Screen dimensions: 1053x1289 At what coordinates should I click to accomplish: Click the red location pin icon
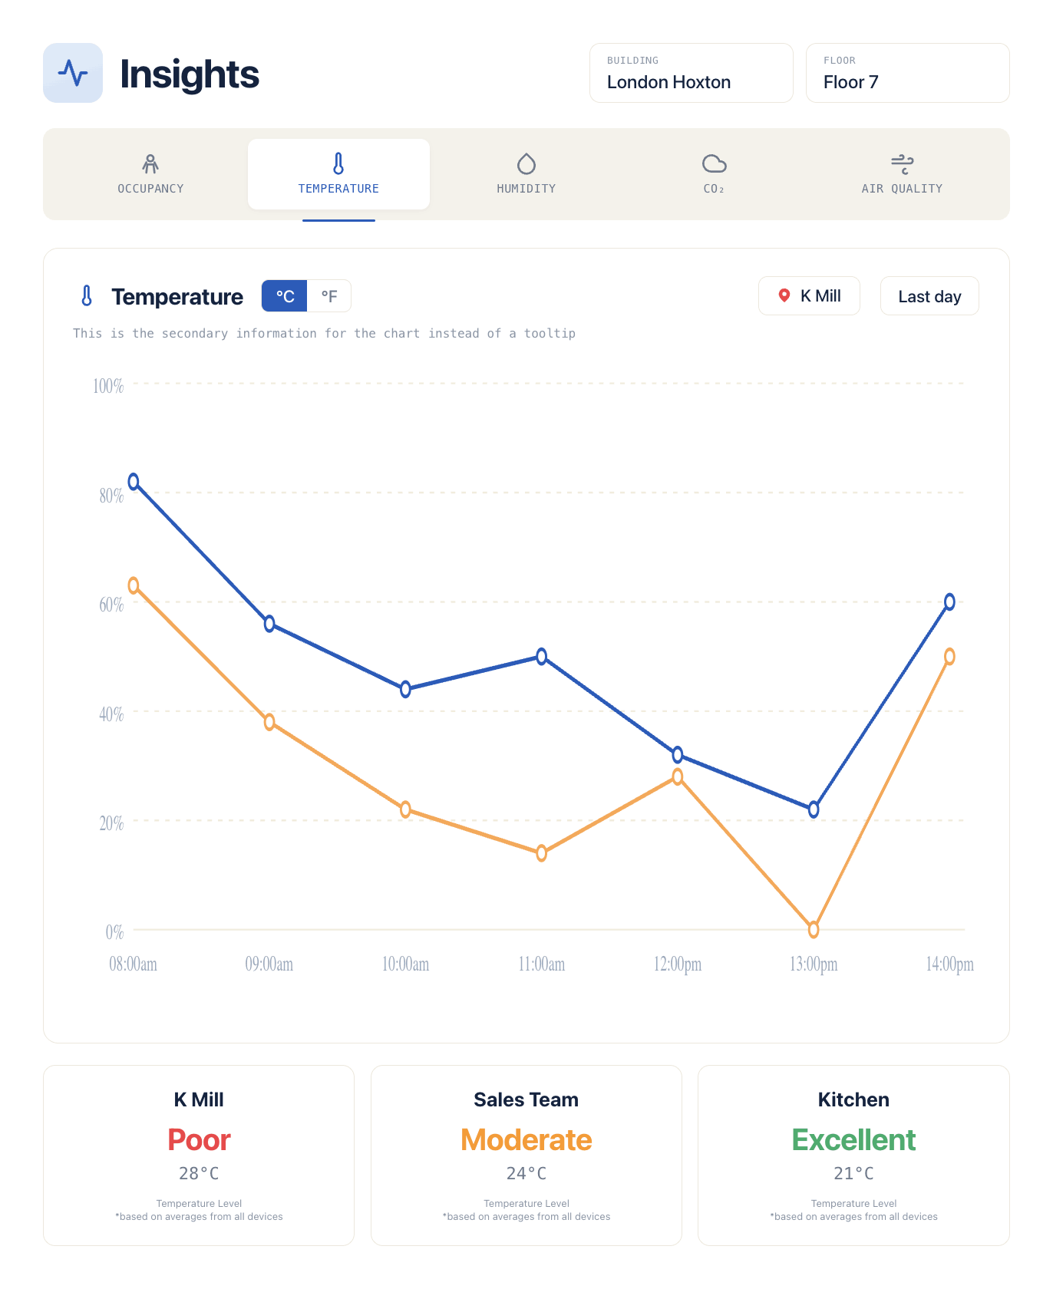coord(784,295)
